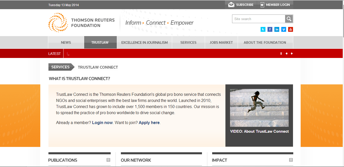
Task: Expand the Impact section list icon
Action: click(x=291, y=160)
